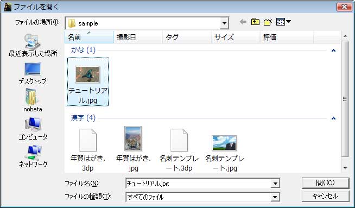Click the 開く(O) button
Image resolution: width=355 pixels, height=208 pixels.
click(325, 183)
